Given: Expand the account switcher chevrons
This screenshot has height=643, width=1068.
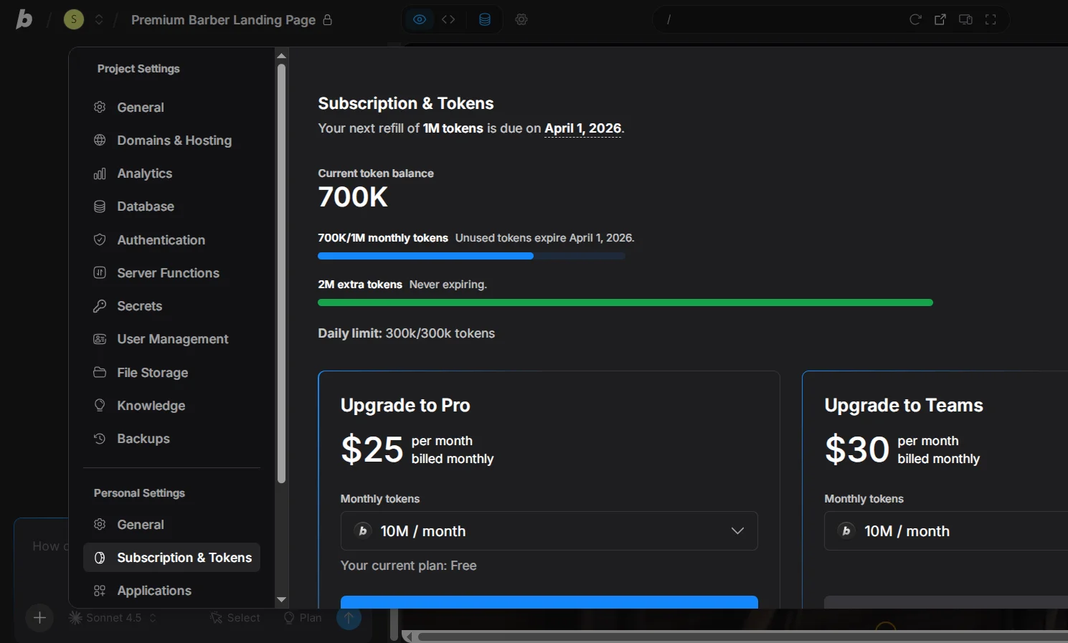Looking at the screenshot, I should (99, 19).
